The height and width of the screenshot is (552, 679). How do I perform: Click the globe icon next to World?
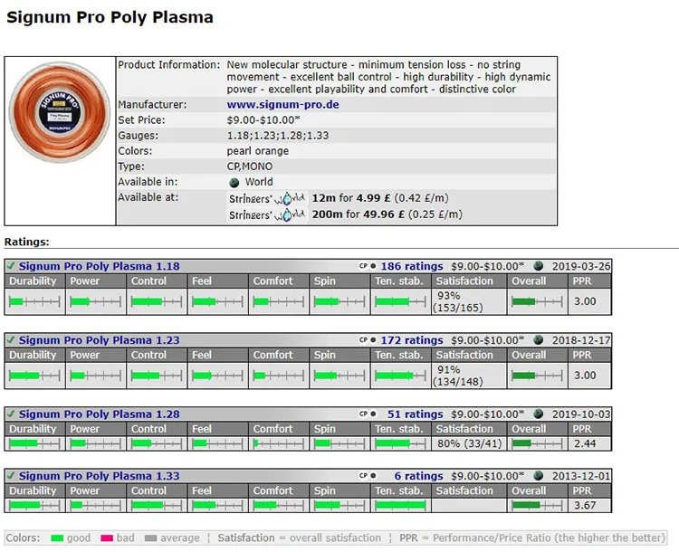tap(234, 182)
